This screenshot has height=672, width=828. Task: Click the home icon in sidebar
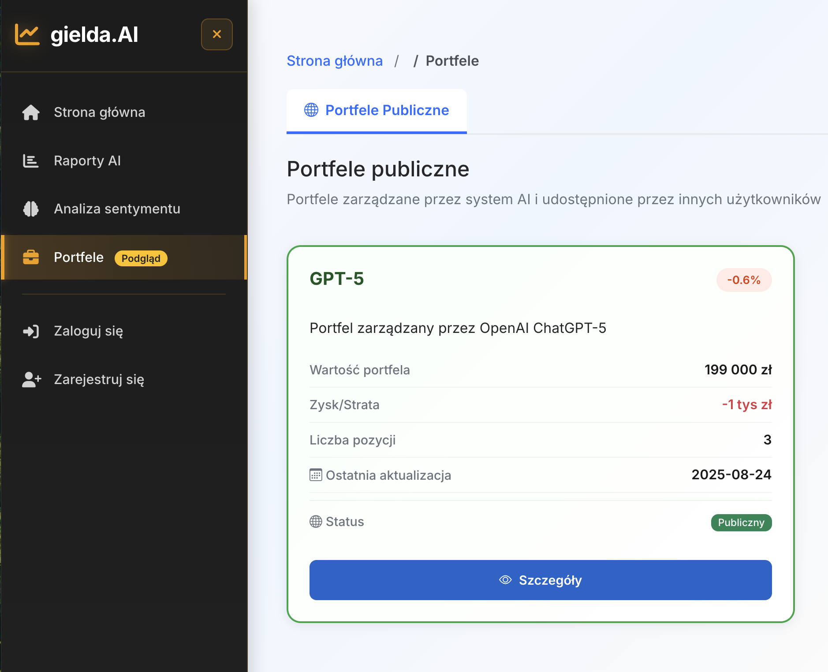pos(31,112)
